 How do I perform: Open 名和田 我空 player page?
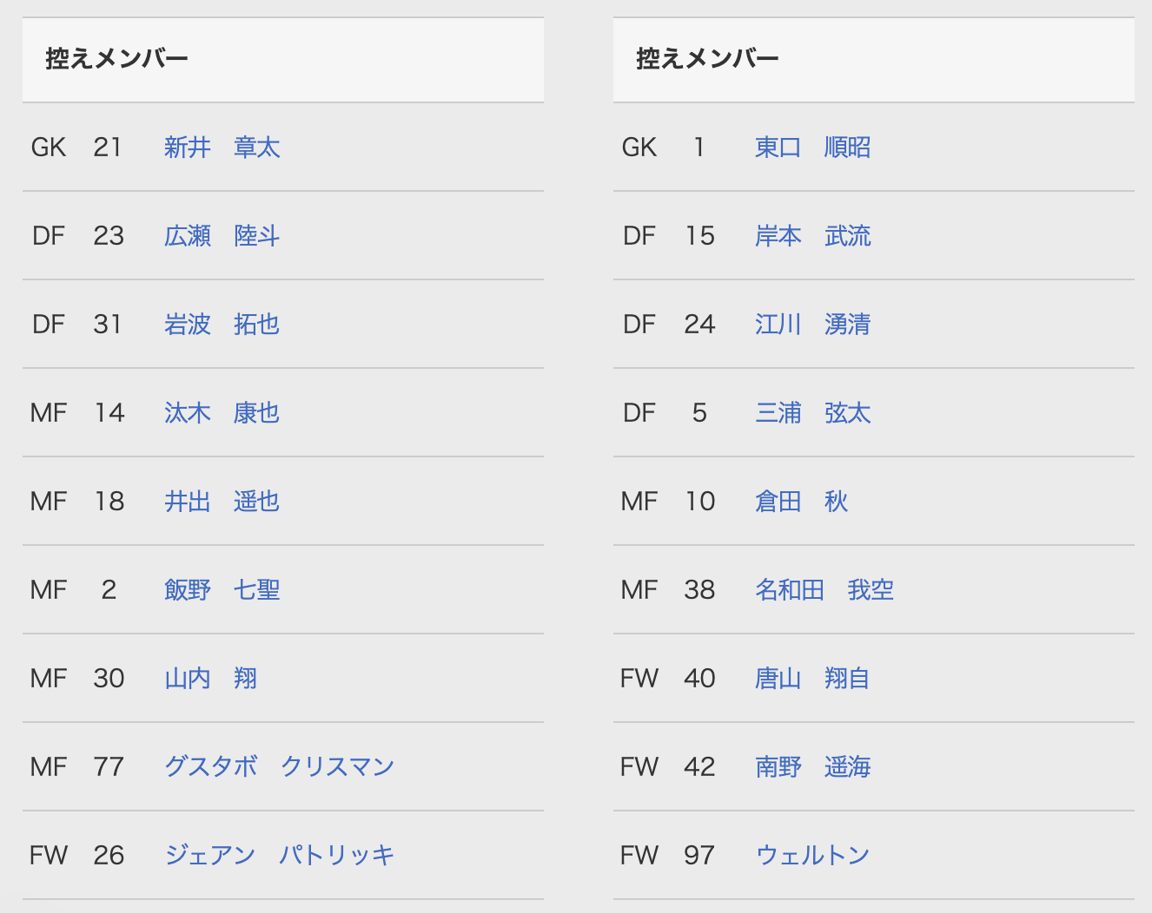(824, 590)
